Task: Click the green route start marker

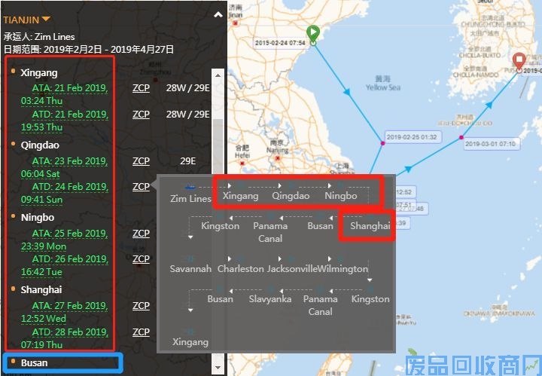Action: 314,33
